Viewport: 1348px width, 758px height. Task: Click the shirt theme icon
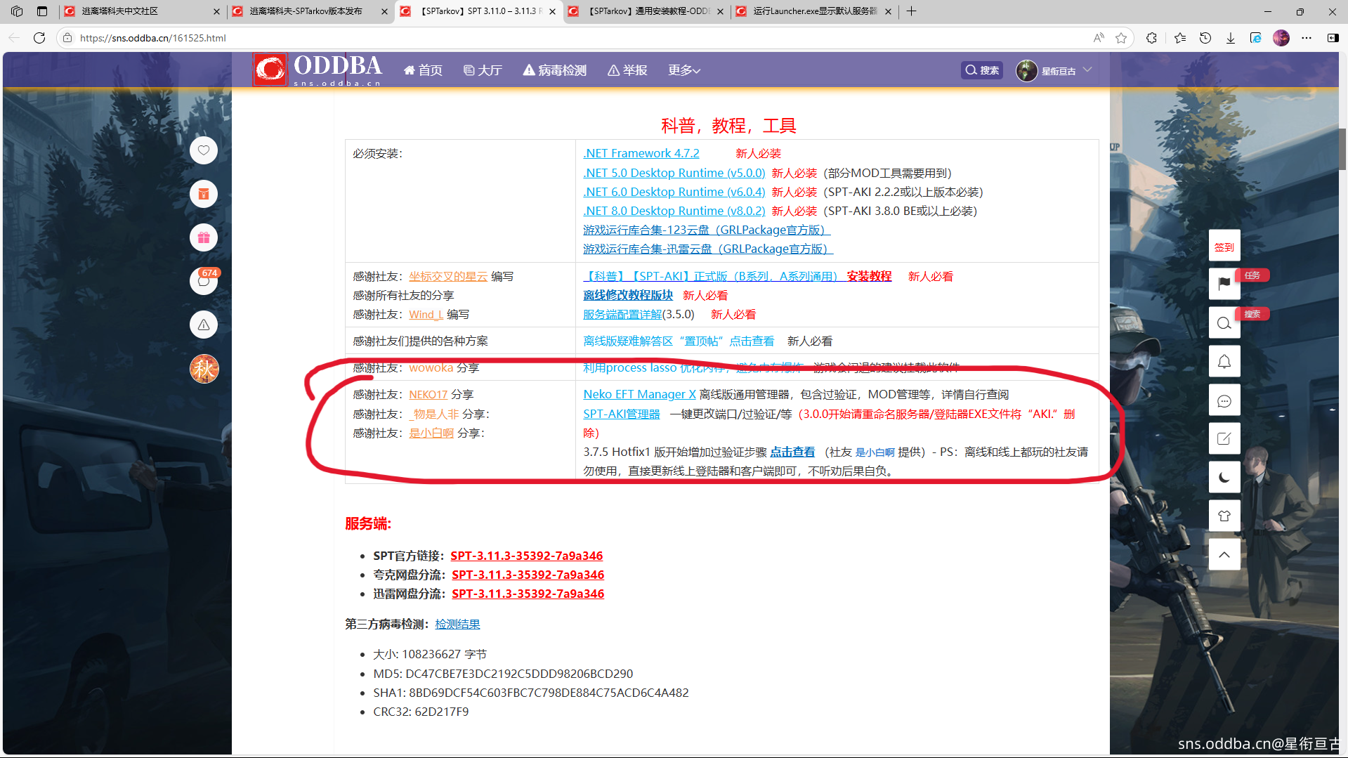[1224, 516]
